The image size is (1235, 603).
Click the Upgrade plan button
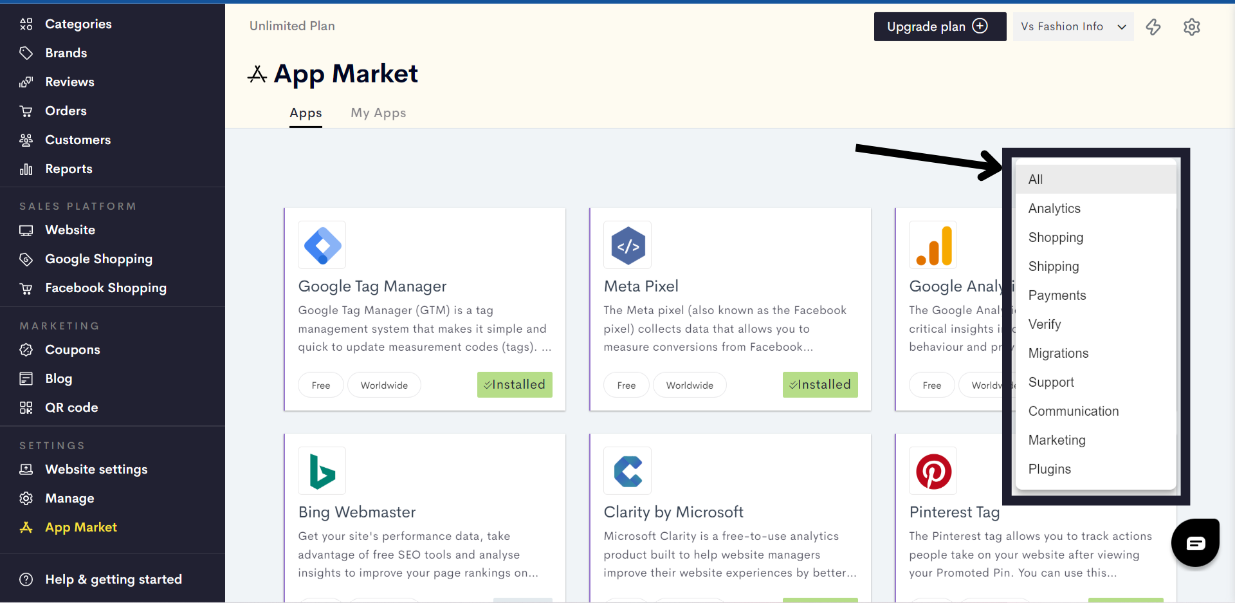pyautogui.click(x=940, y=26)
